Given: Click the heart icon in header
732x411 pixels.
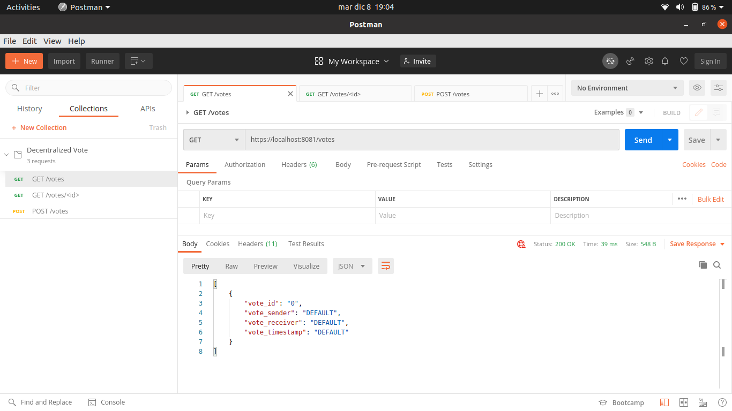Looking at the screenshot, I should click(683, 61).
